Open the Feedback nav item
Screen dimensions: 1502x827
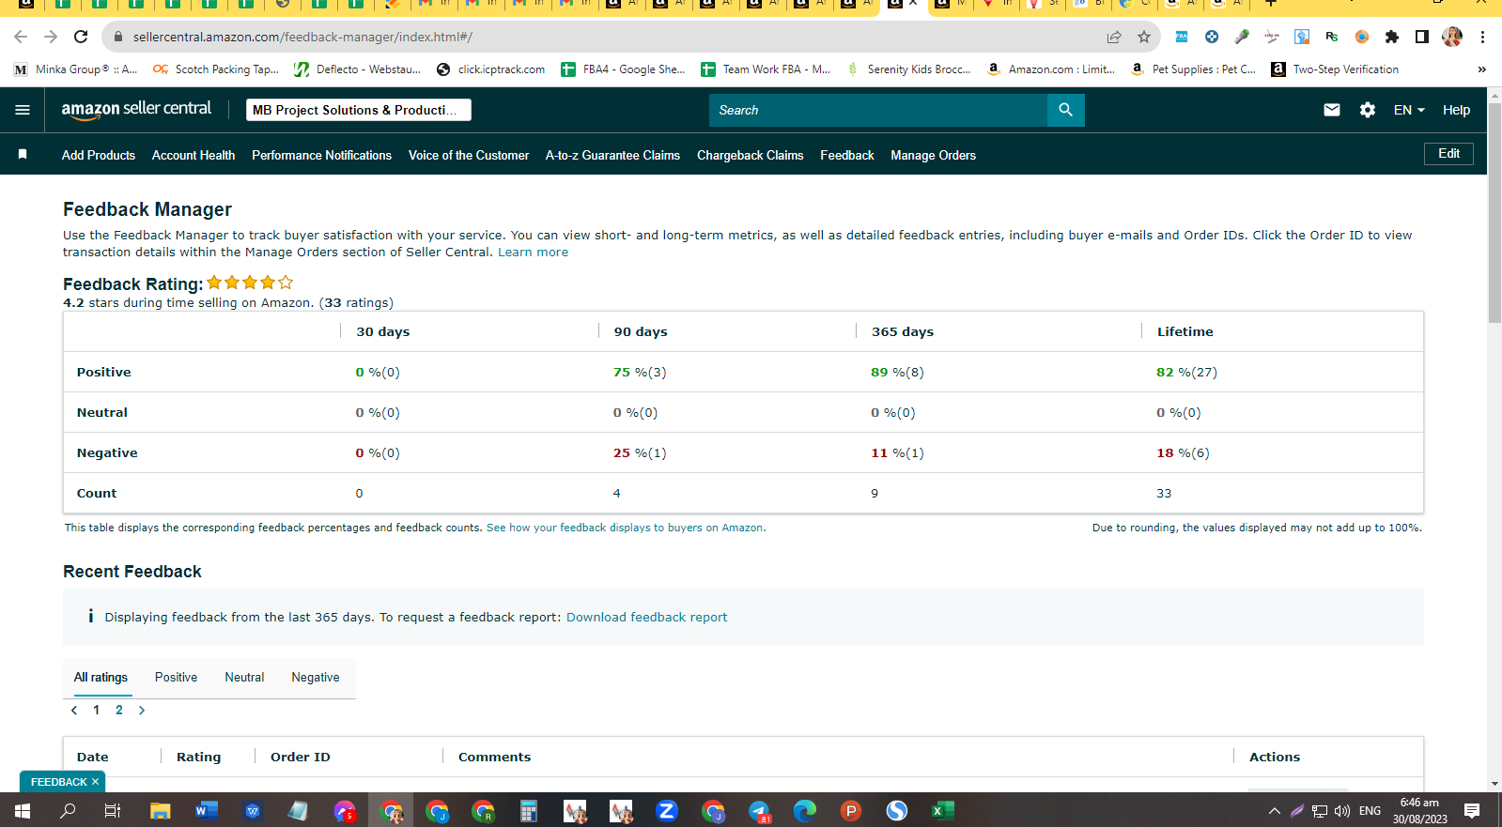pyautogui.click(x=847, y=155)
